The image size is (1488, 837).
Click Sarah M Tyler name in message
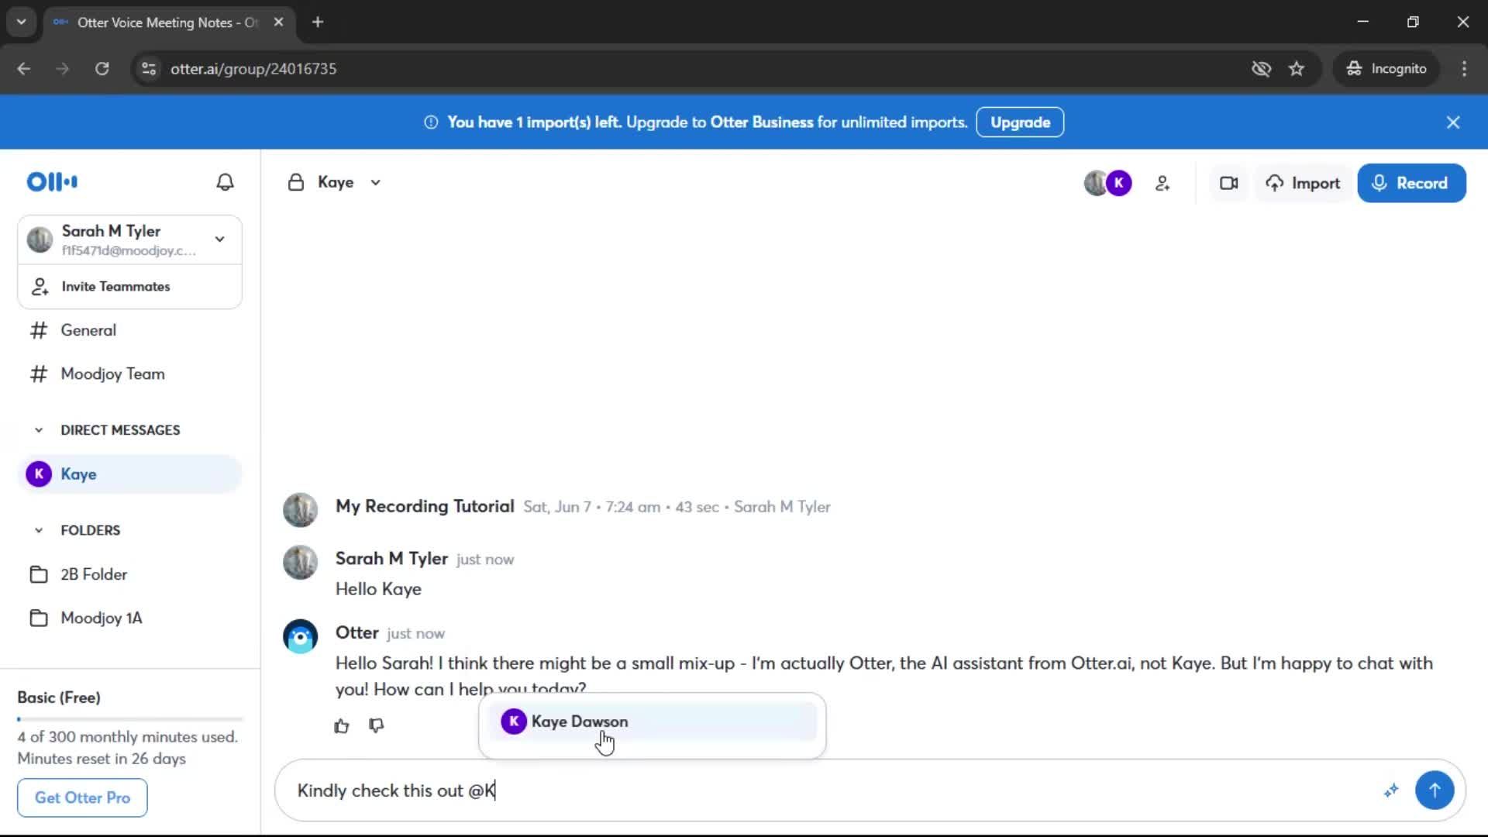(391, 559)
